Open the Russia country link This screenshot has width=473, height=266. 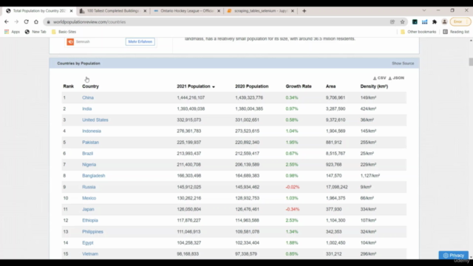coord(89,187)
